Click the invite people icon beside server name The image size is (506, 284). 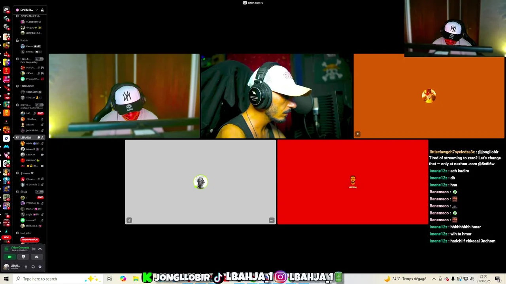tap(42, 10)
